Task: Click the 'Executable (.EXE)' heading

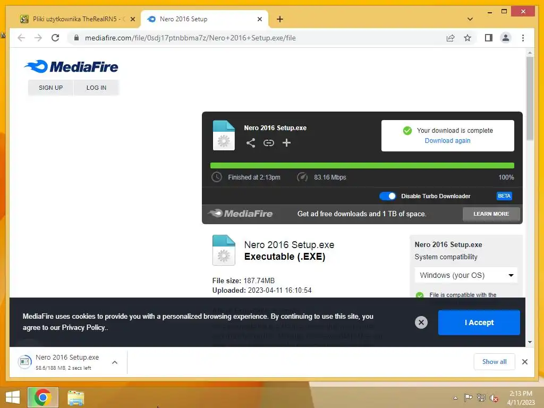Action: [285, 257]
